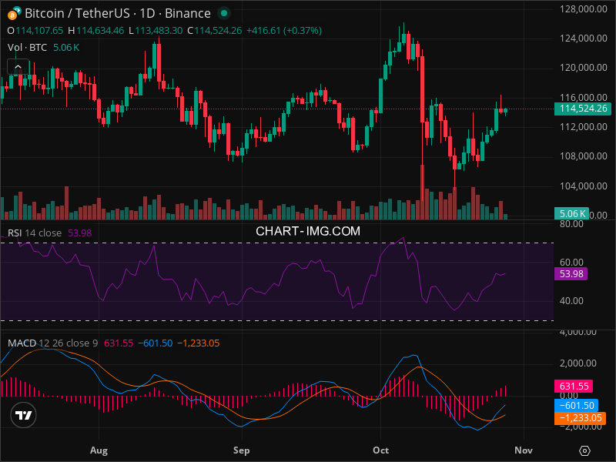Click the 53.98 RSI value label
Screen dimensions: 616x462
coord(571,273)
